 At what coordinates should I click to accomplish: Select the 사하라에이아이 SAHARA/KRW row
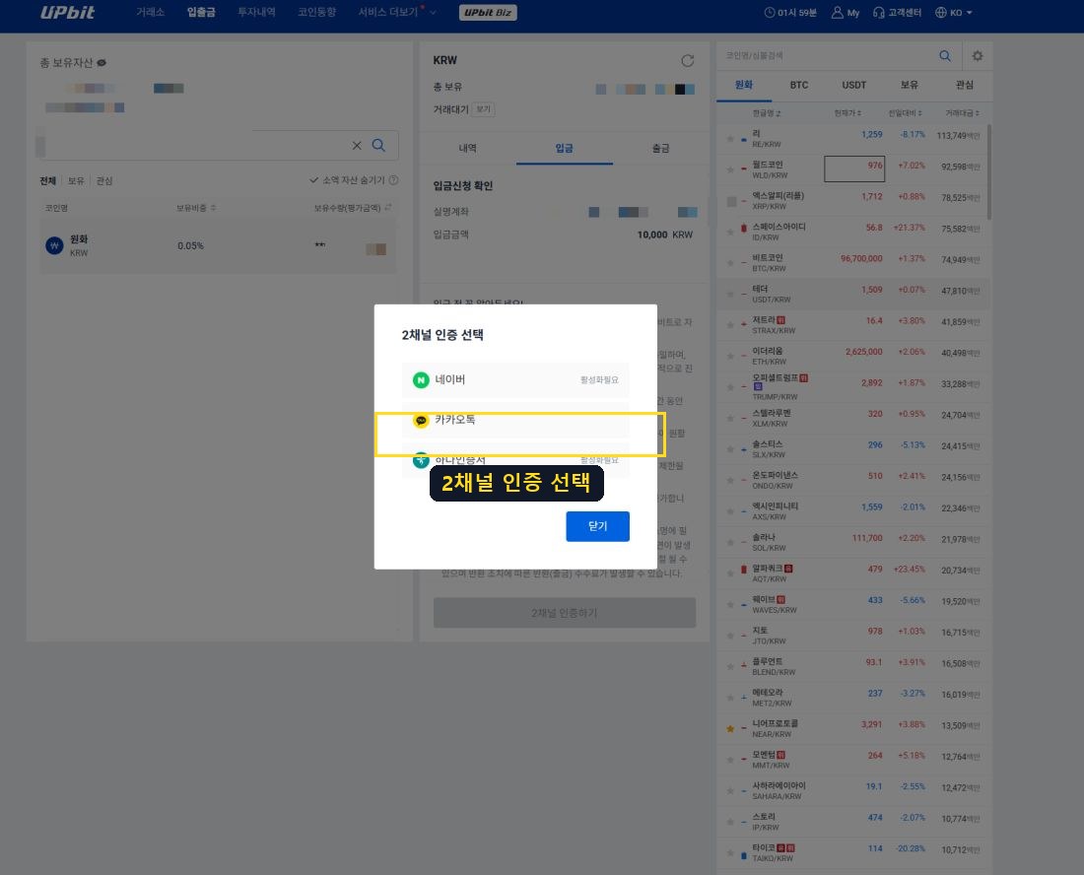pos(853,790)
